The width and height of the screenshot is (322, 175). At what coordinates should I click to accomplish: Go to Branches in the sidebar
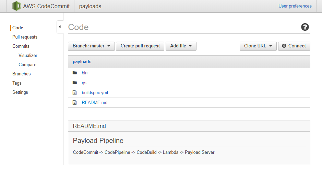coord(22,74)
